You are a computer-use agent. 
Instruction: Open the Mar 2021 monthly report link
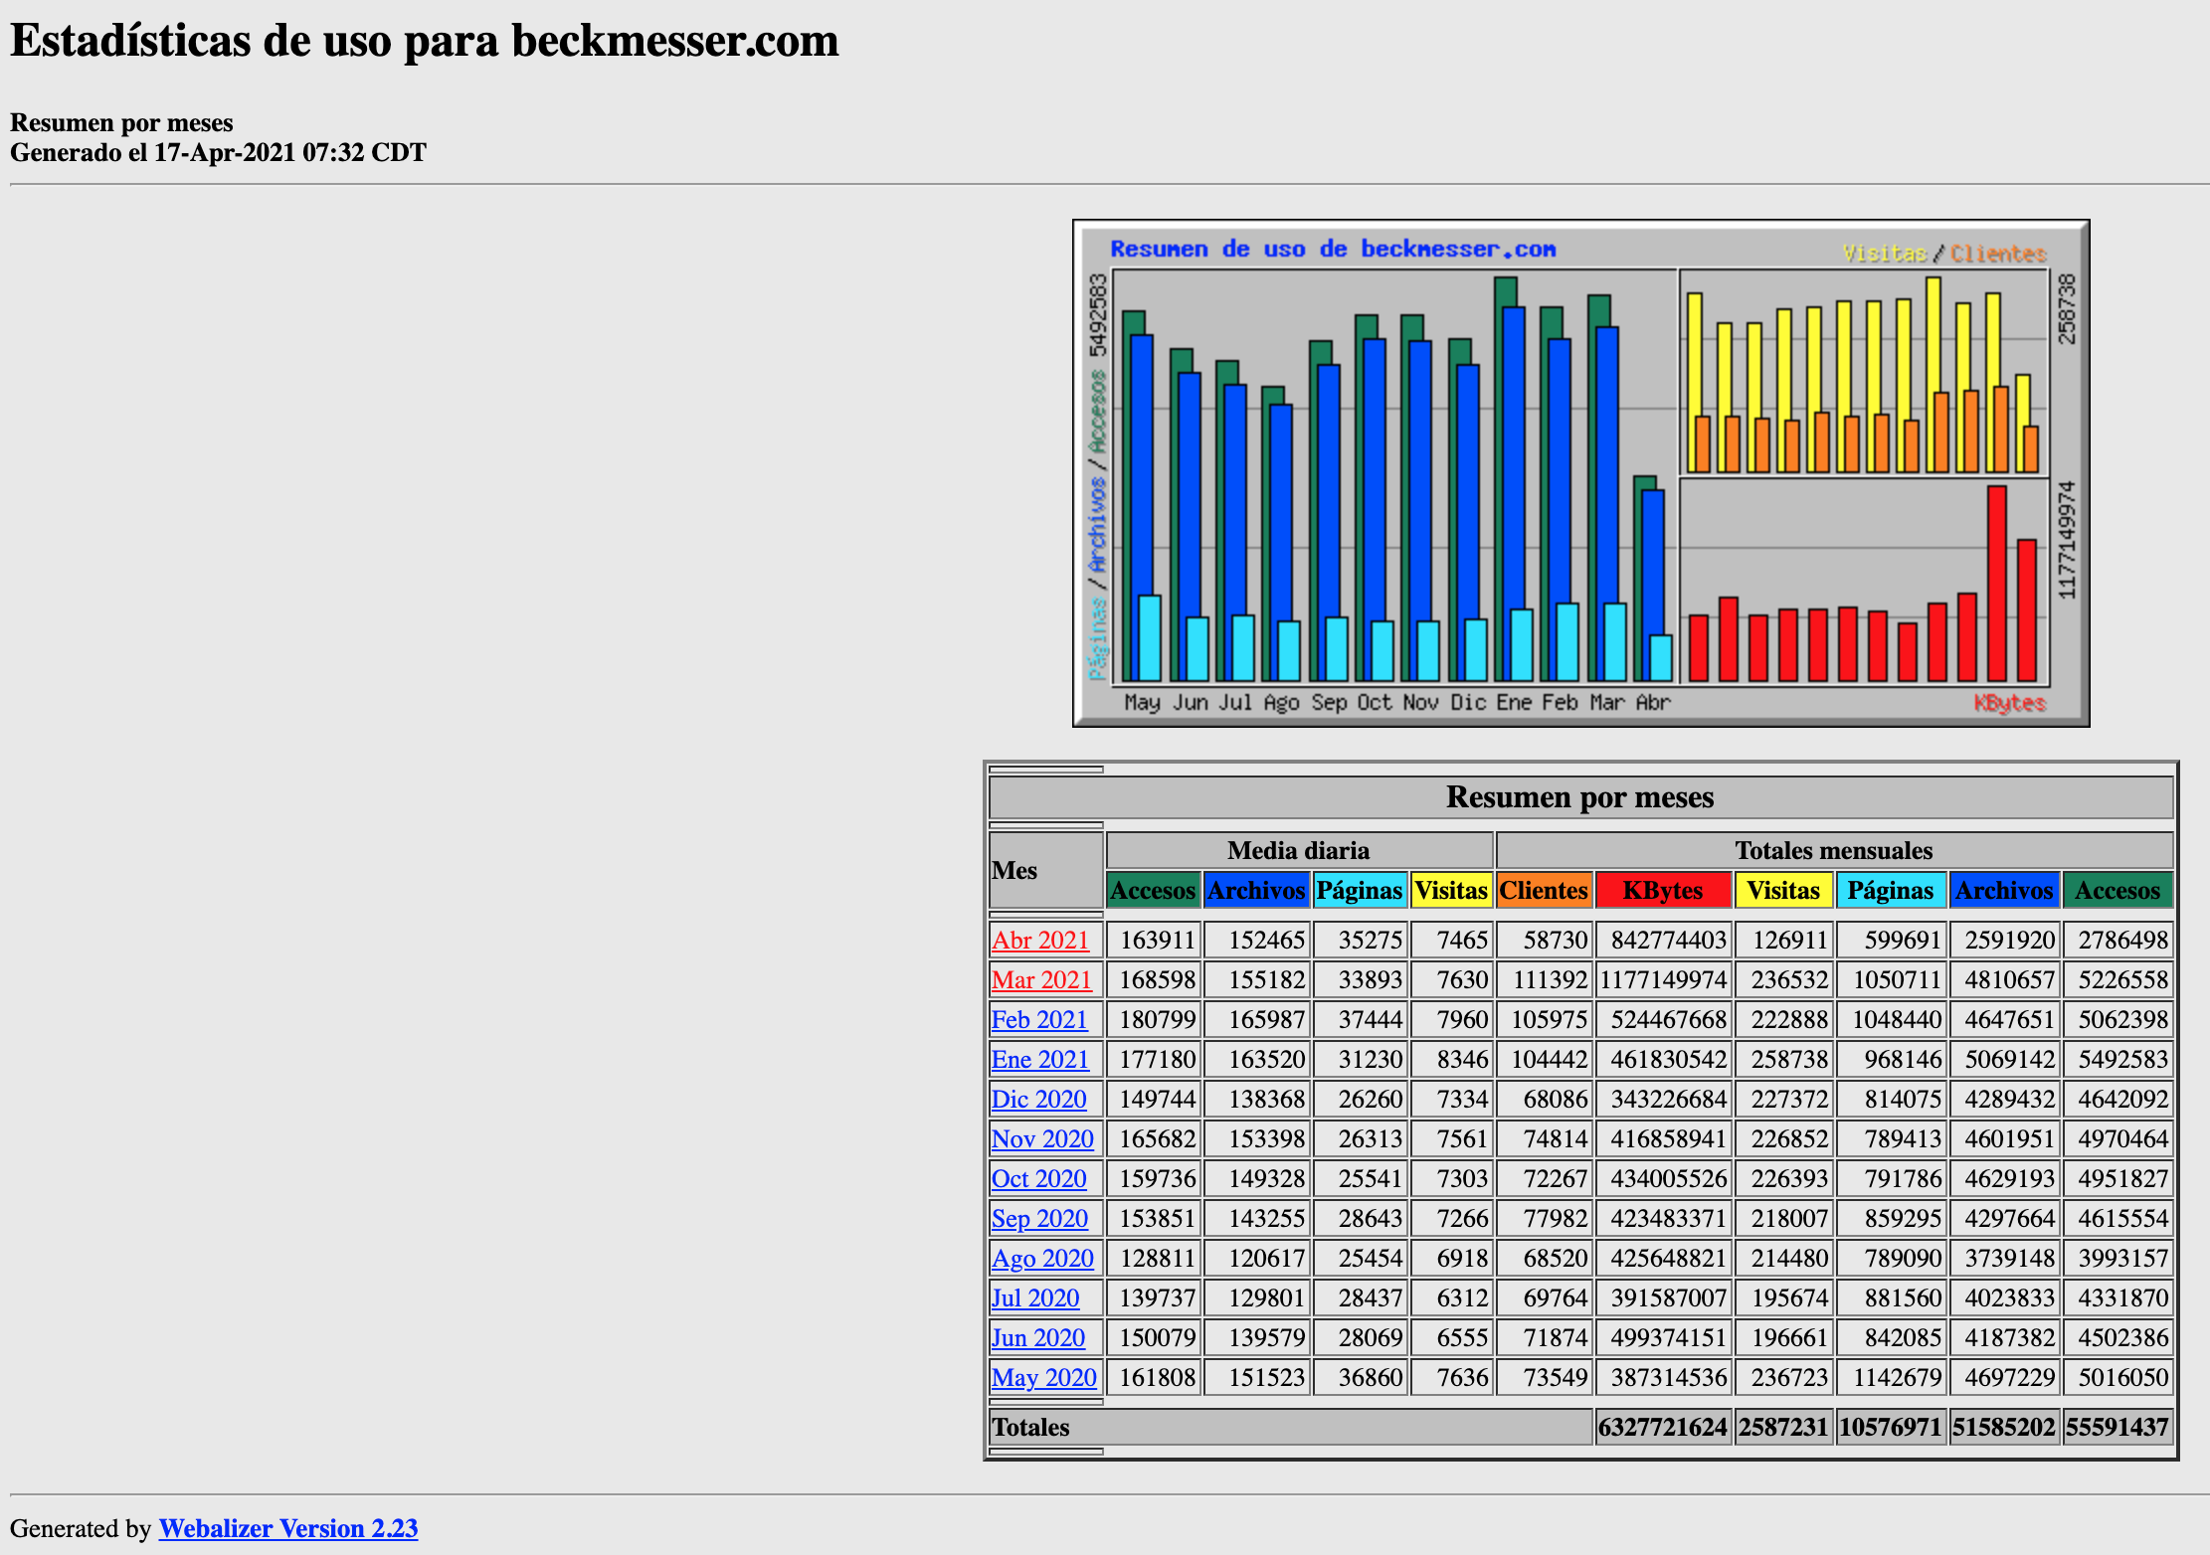1041,979
